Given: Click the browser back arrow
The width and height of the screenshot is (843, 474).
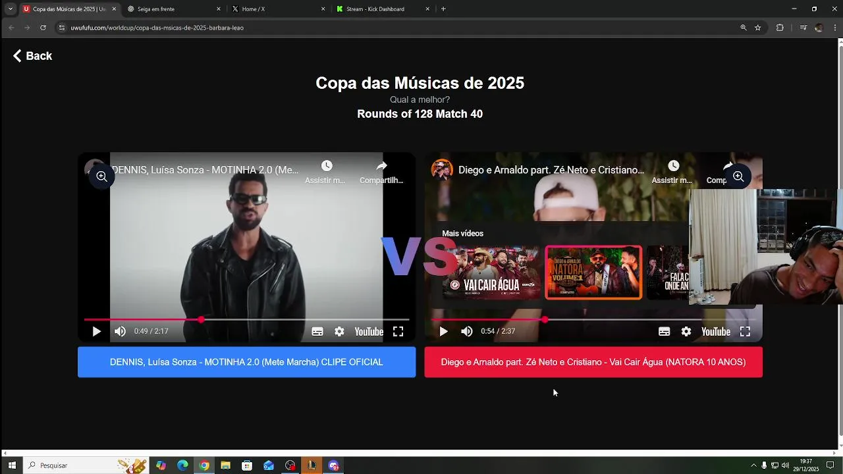Looking at the screenshot, I should [x=11, y=28].
